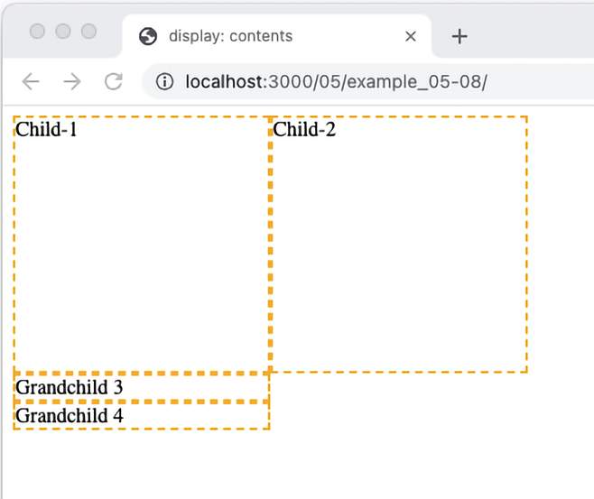This screenshot has width=594, height=499.
Task: Open a new browser tab
Action: pyautogui.click(x=459, y=36)
